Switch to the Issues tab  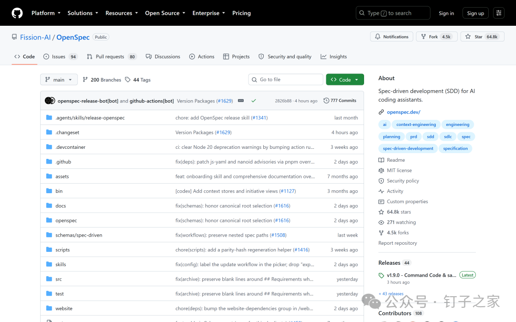(x=61, y=56)
